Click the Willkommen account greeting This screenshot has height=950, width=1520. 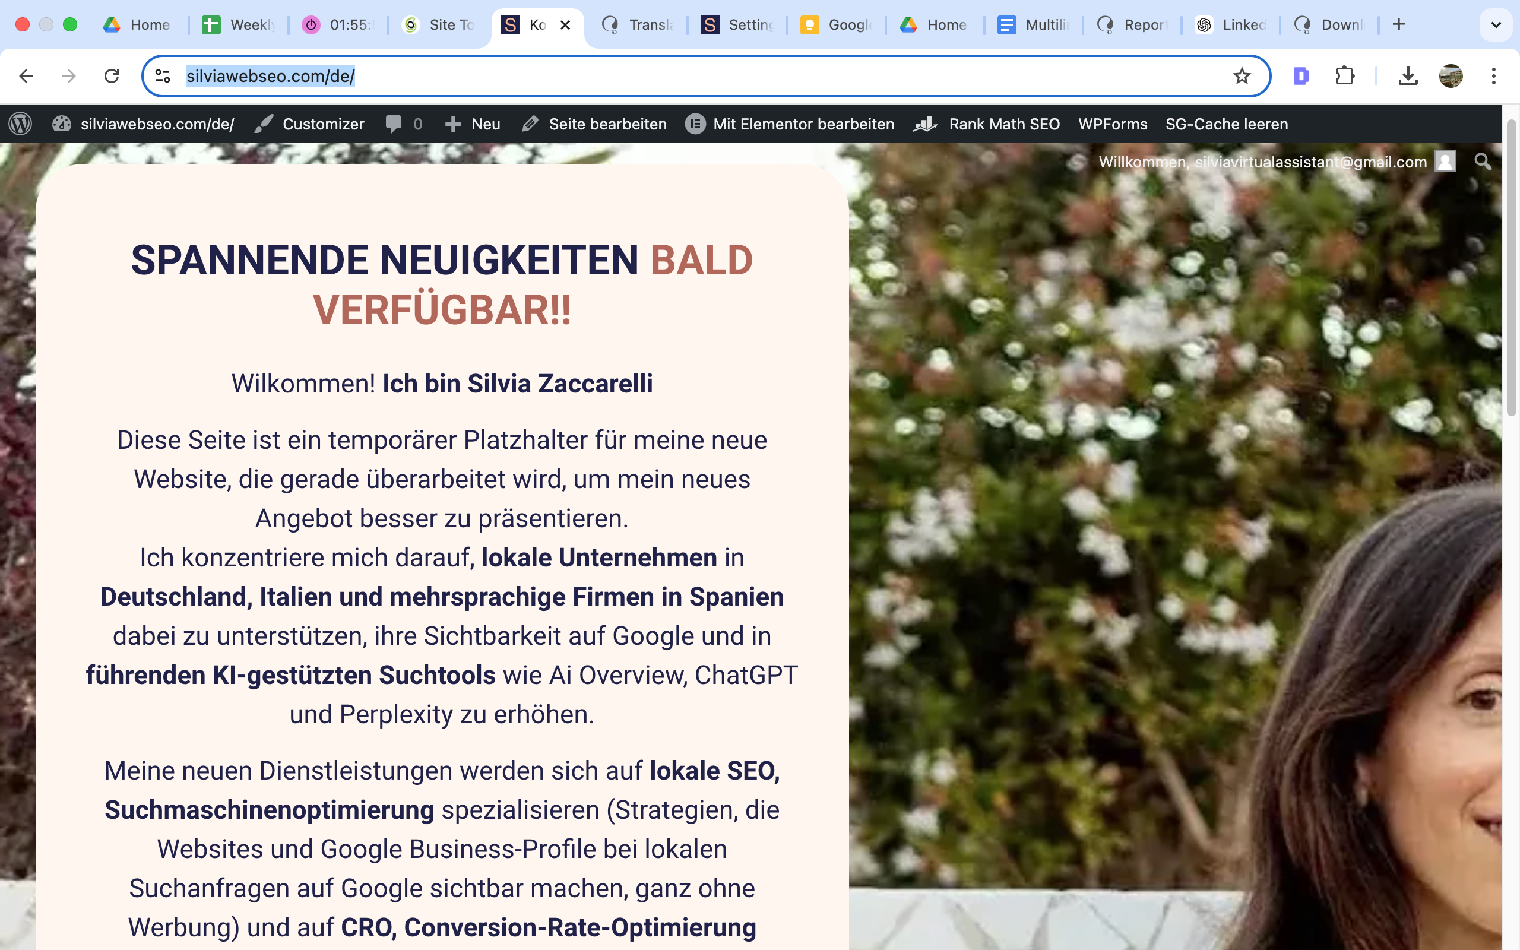(x=1262, y=161)
